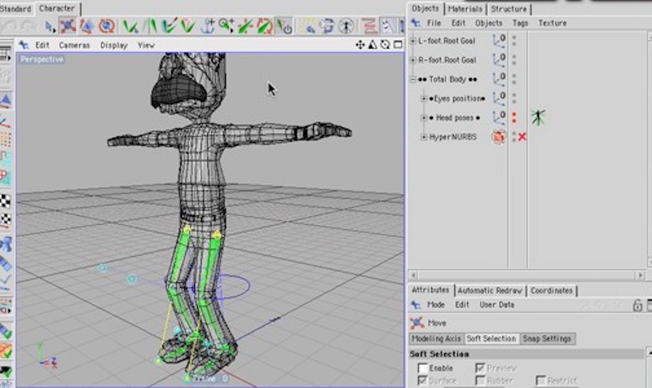Toggle viewport maximize square icon

398,45
